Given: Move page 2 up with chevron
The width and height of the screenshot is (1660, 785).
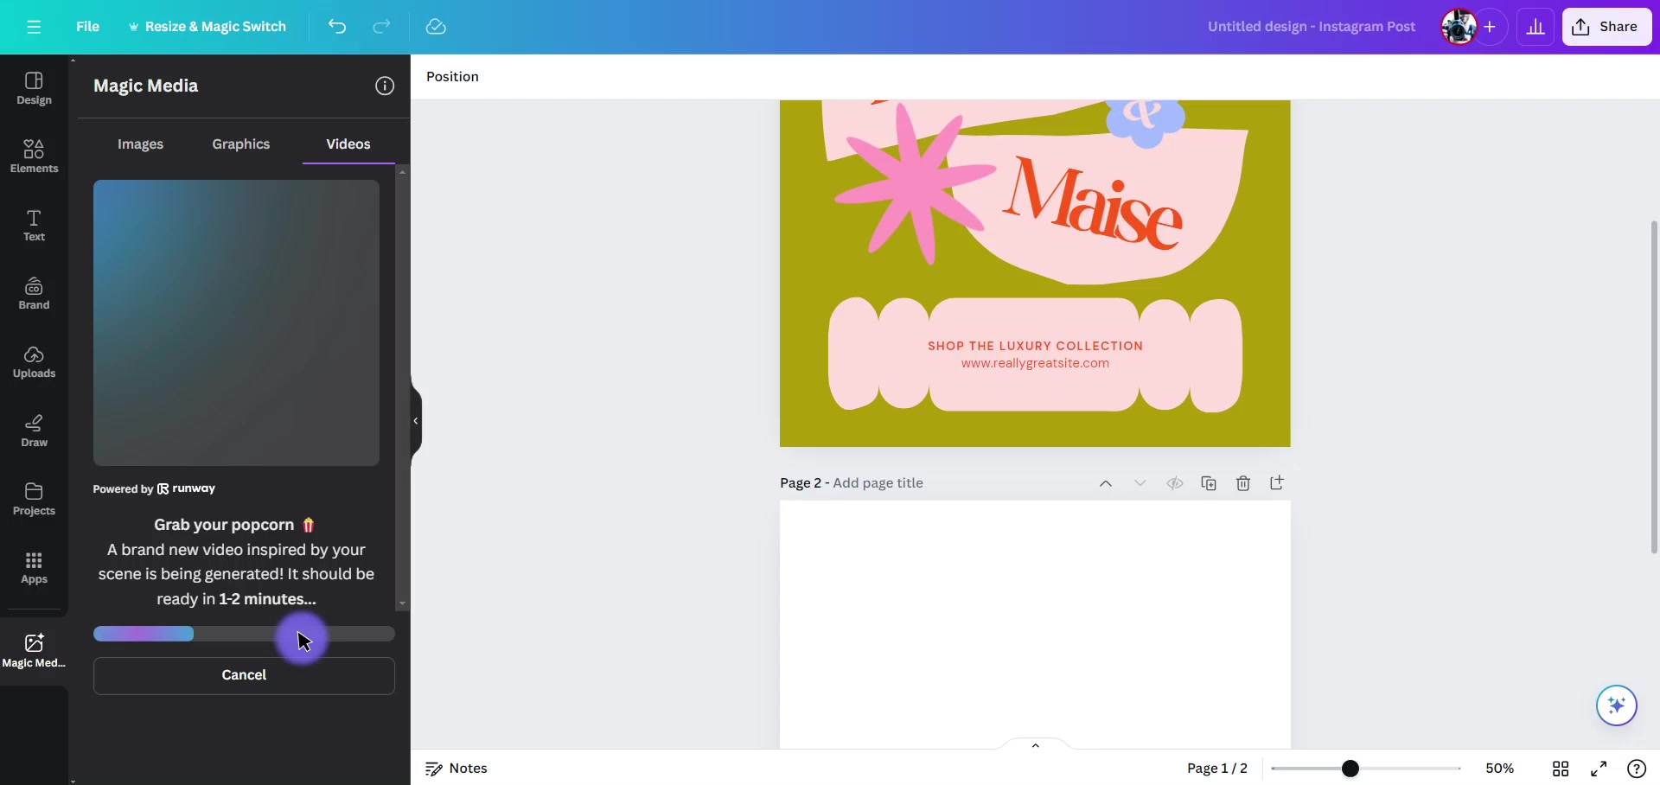Looking at the screenshot, I should [1106, 483].
